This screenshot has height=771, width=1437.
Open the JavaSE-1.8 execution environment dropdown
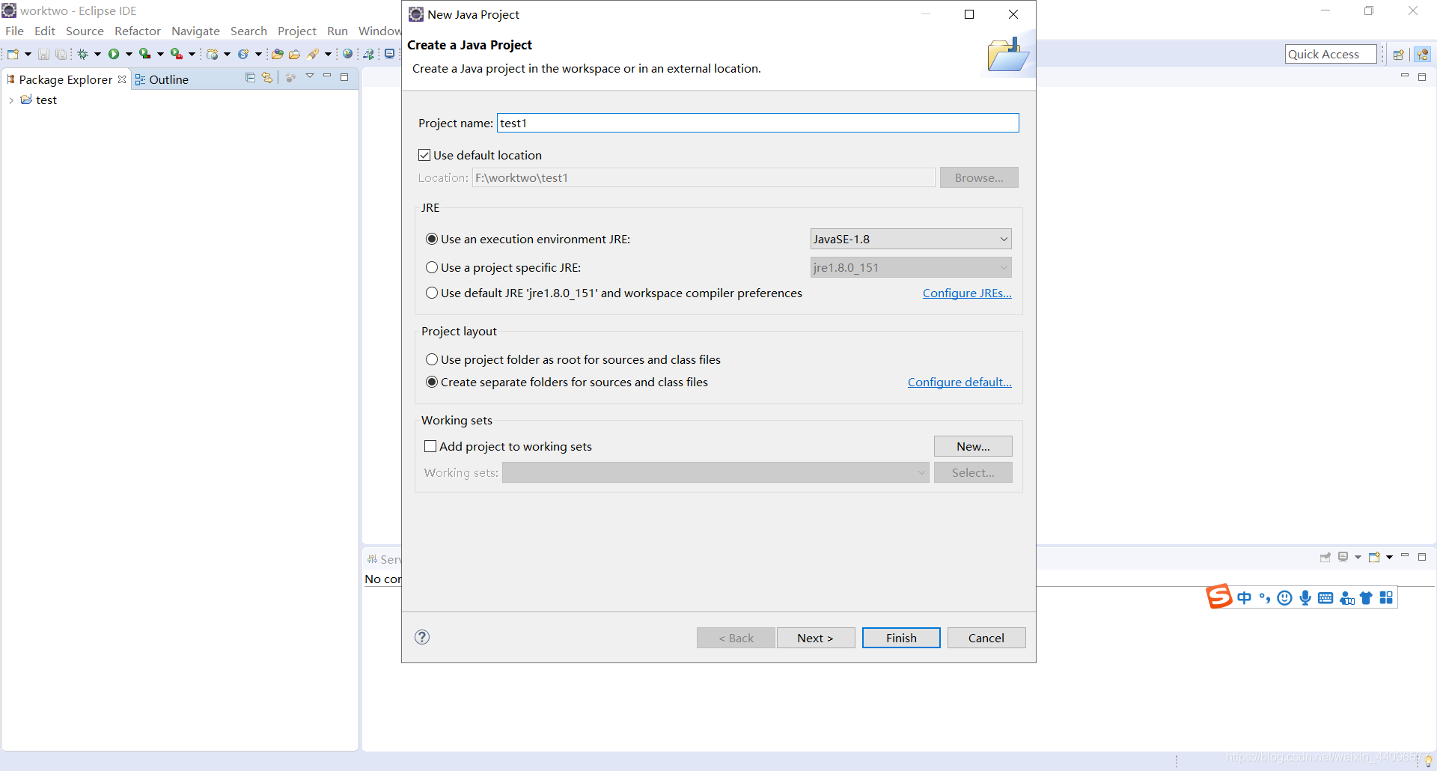[x=911, y=239]
